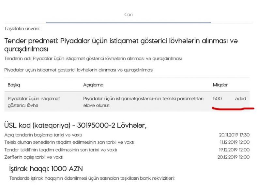The image size is (257, 195).
Task: Select the 'texniki parametrləri əlavə olunur' cell
Action: tap(143, 102)
